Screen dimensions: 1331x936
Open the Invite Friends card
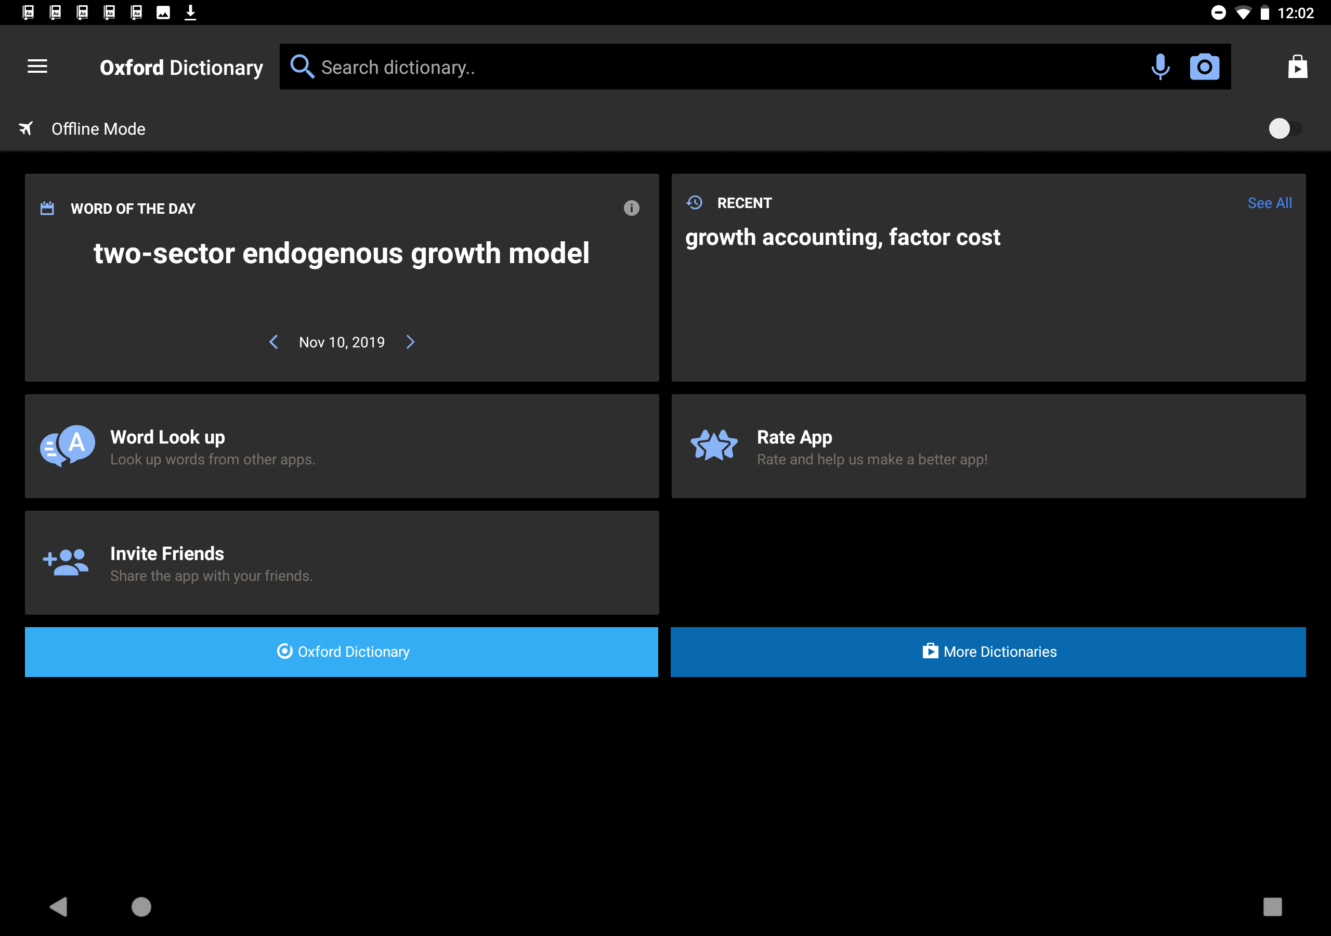coord(342,563)
